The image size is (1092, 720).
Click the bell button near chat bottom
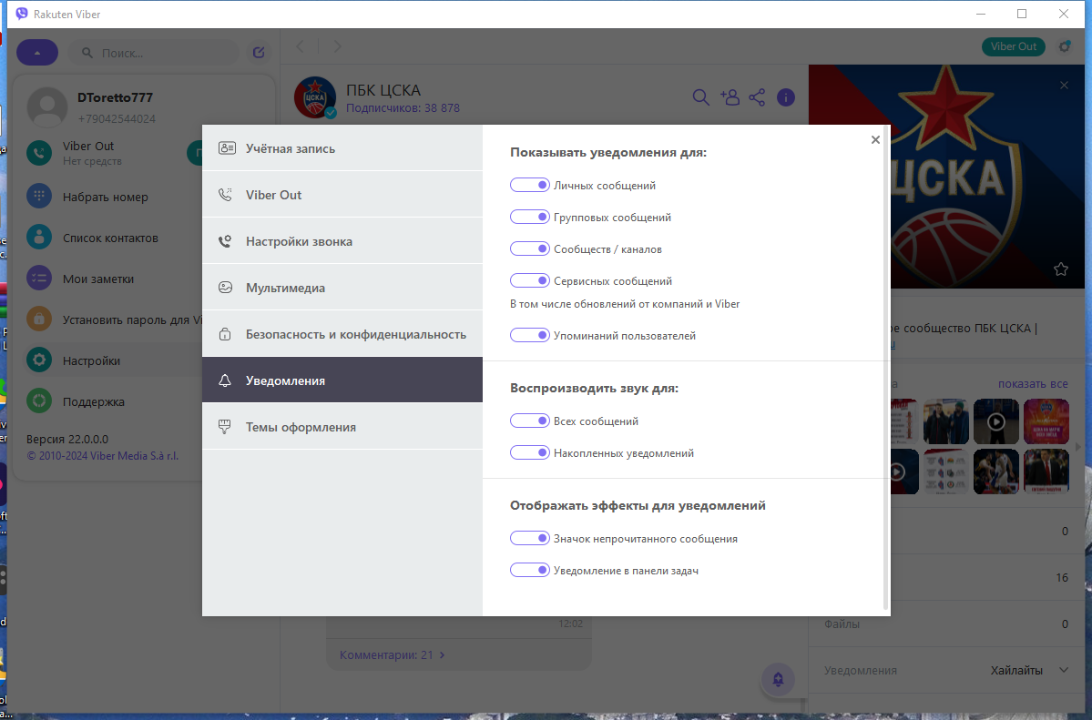pos(778,680)
